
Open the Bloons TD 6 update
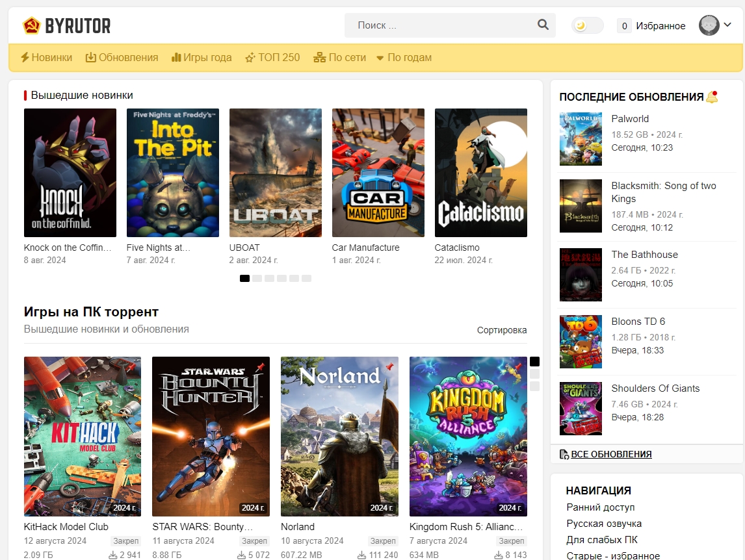638,322
